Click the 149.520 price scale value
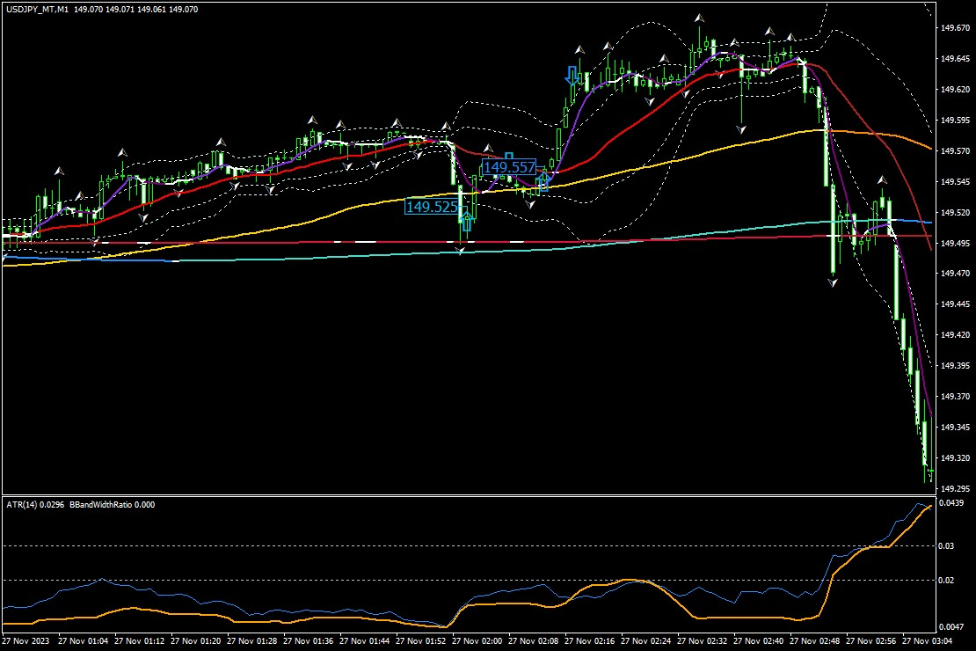Image resolution: width=976 pixels, height=651 pixels. point(955,212)
